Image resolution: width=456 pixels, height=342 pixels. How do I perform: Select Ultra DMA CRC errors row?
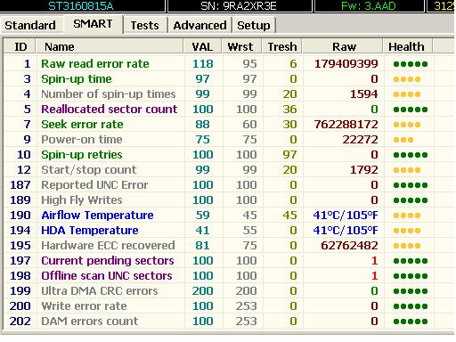tap(229, 290)
